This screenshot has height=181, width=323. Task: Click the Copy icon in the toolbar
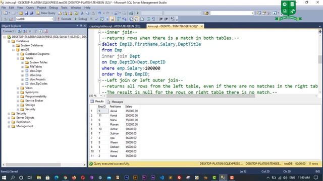coord(87,13)
